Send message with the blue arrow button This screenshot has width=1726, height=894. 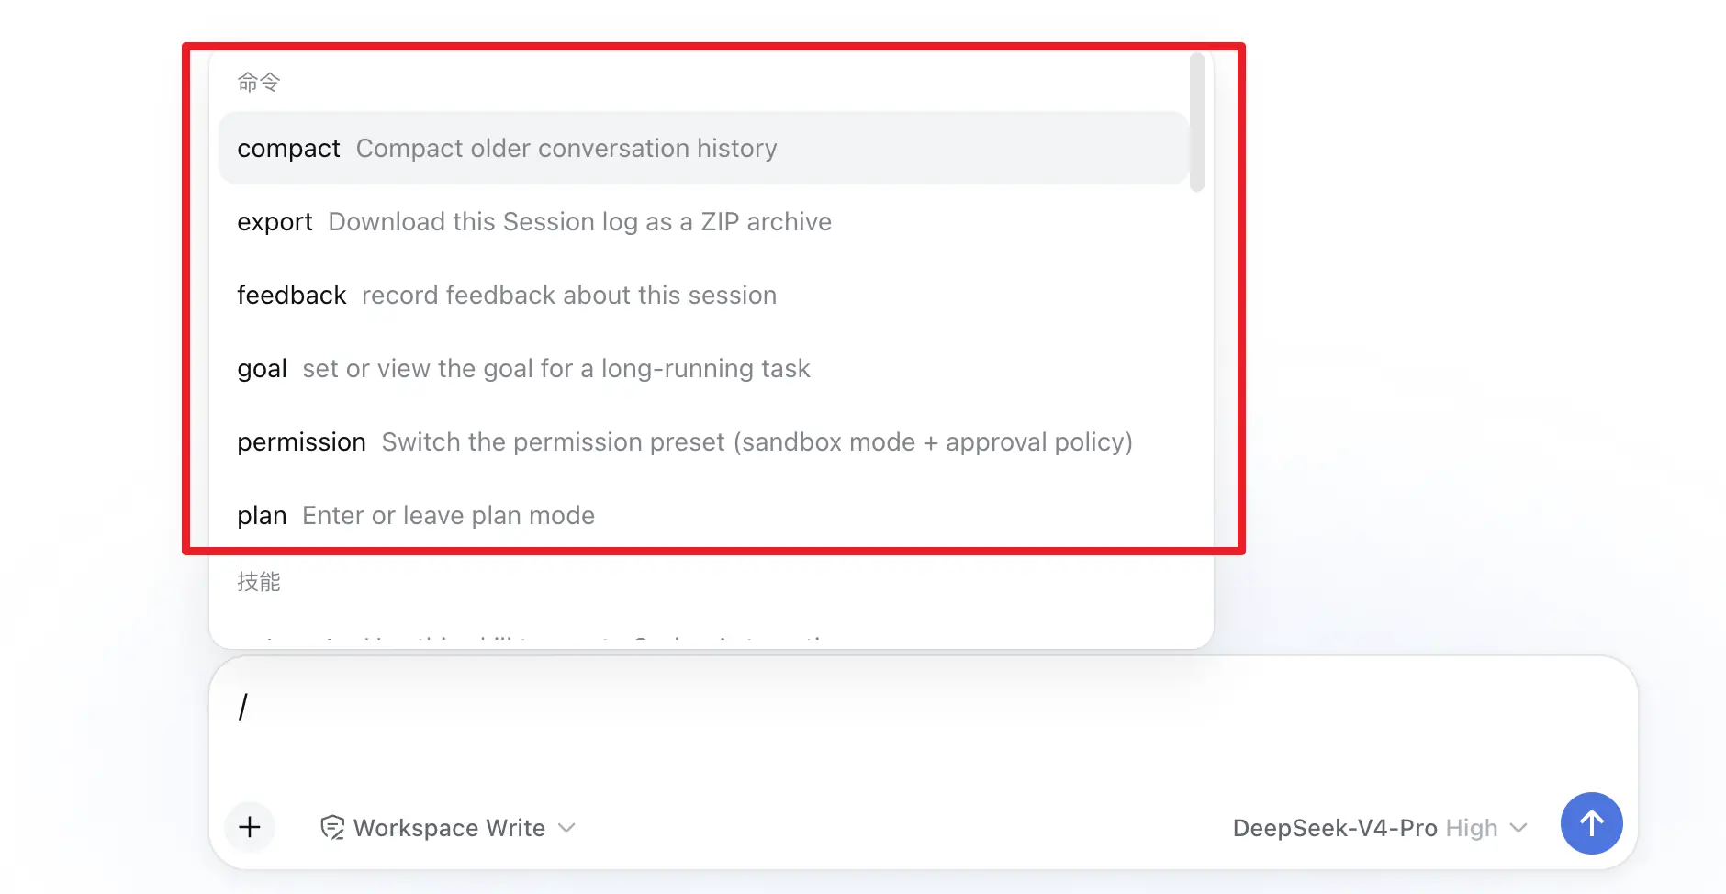pyautogui.click(x=1591, y=823)
